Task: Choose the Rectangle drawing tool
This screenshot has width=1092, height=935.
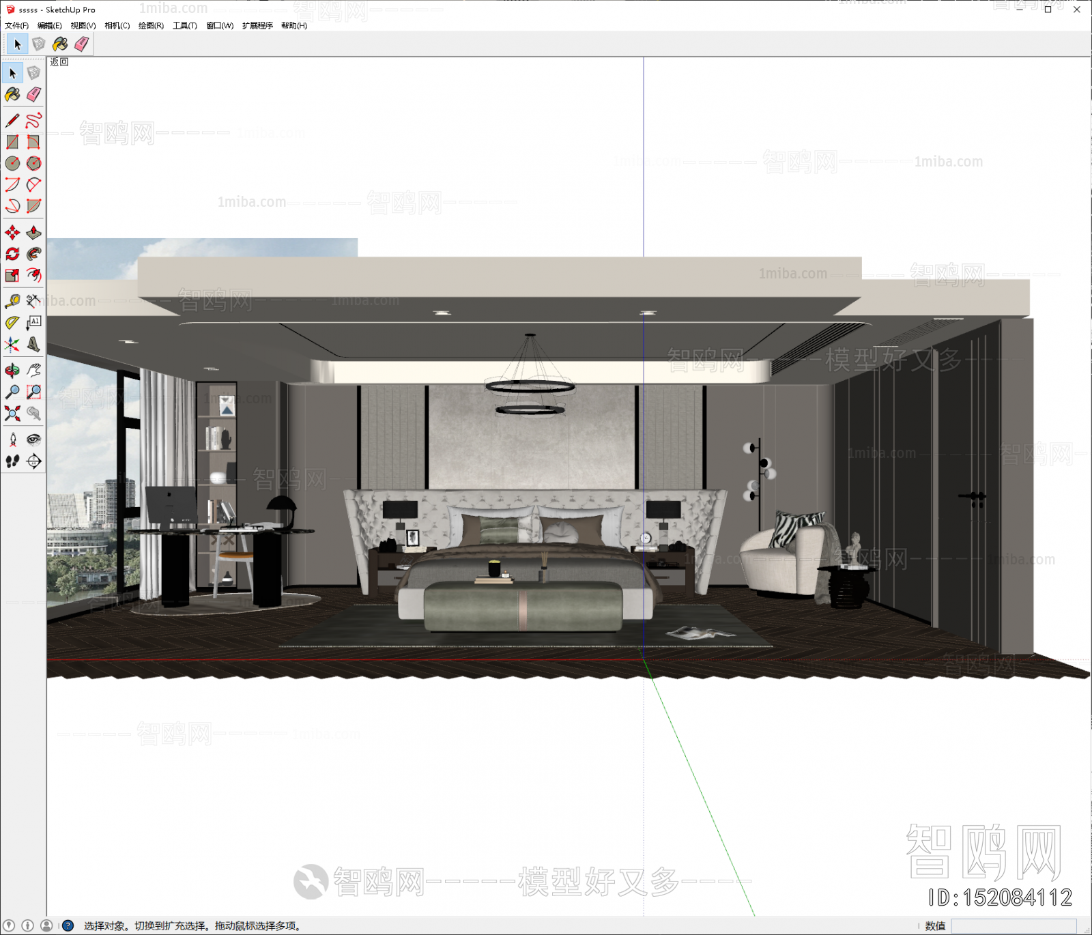Action: (x=11, y=141)
